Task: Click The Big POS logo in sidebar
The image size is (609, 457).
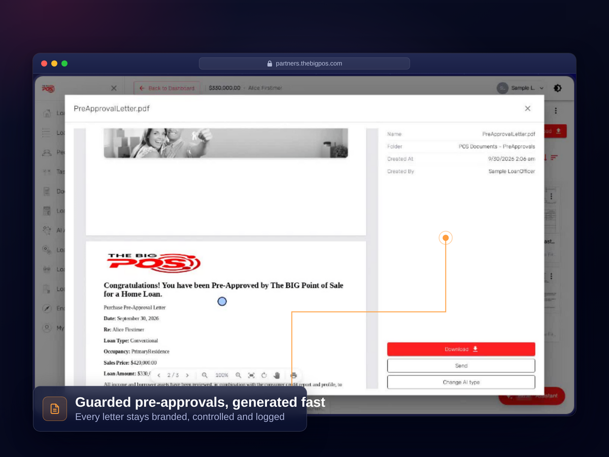Action: click(48, 88)
